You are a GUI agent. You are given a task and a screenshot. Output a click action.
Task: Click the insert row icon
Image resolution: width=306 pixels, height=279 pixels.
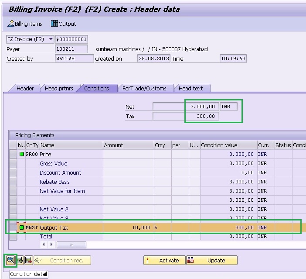20,260
